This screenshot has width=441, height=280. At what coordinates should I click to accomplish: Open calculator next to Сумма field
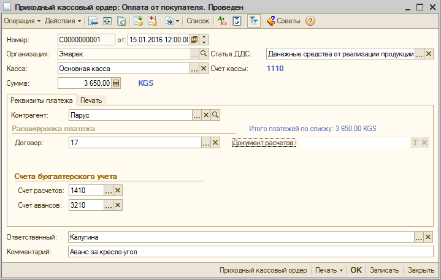coord(117,83)
